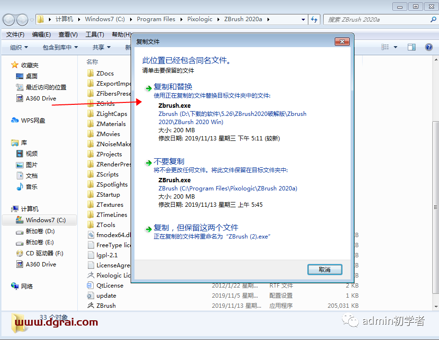Open the ZBrush application file
The width and height of the screenshot is (439, 340).
point(106,305)
